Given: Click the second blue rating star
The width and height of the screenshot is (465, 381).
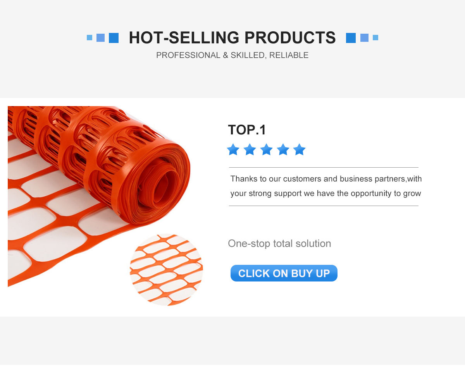Looking at the screenshot, I should click(250, 149).
